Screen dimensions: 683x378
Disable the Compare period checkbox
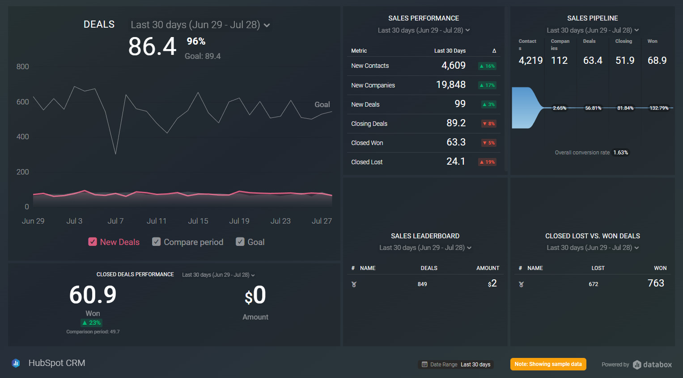pyautogui.click(x=156, y=241)
